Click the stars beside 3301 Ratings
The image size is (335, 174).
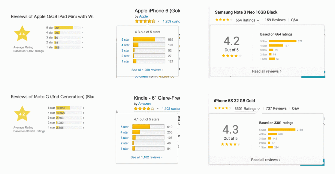click(x=223, y=108)
